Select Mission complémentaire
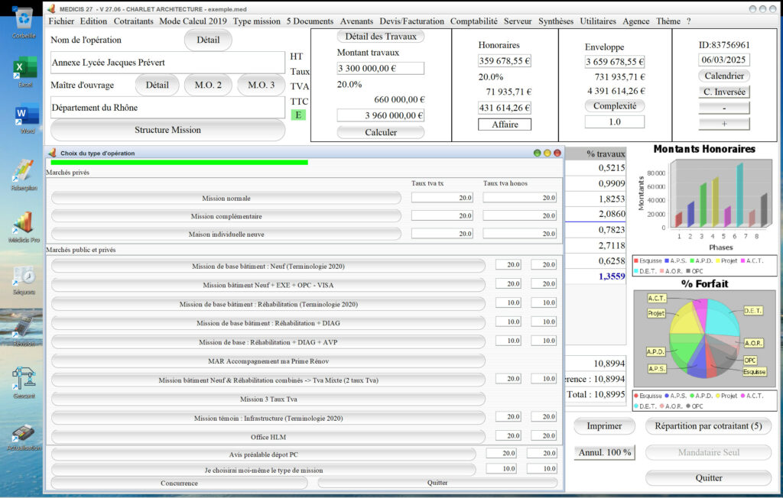 pyautogui.click(x=226, y=216)
